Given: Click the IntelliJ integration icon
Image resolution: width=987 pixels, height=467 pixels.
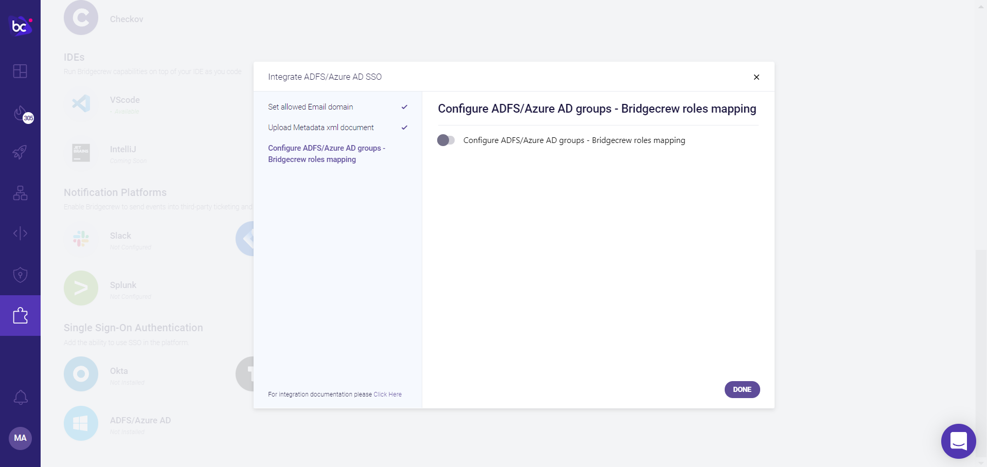Looking at the screenshot, I should click(81, 153).
